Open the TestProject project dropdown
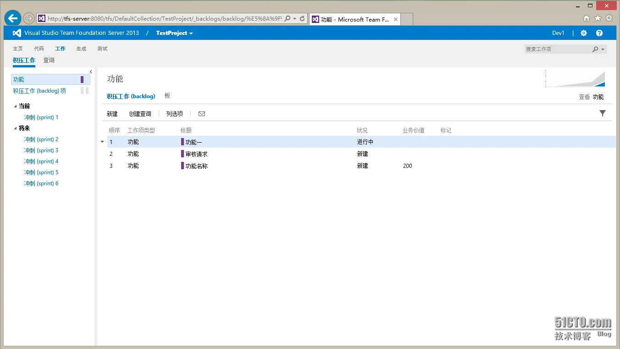The image size is (620, 349). pos(174,33)
